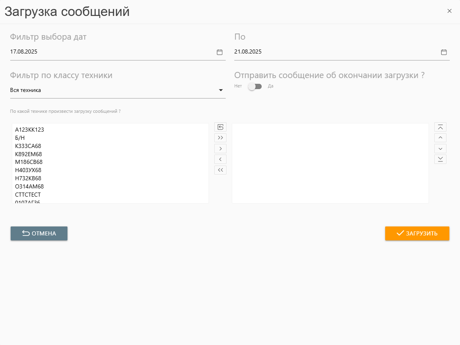The height and width of the screenshot is (345, 460).
Task: Click the ЗАГРУЗИТЬ button
Action: click(x=417, y=233)
